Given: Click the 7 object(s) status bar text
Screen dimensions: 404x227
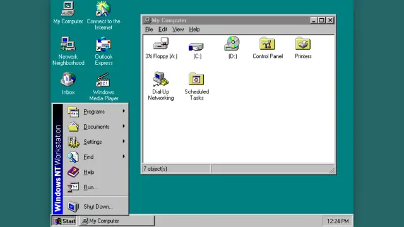Looking at the screenshot, I should point(155,169).
